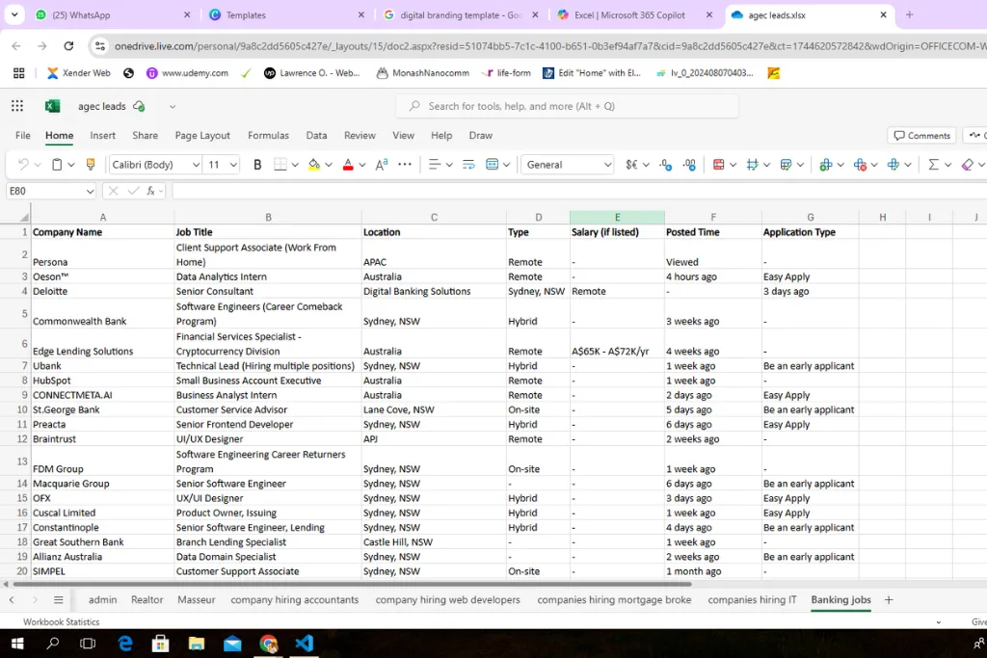Image resolution: width=987 pixels, height=658 pixels.
Task: Click the undo arrow icon
Action: pyautogui.click(x=23, y=165)
